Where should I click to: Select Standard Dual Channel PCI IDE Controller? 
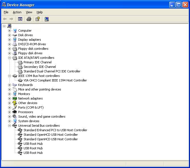click(x=52, y=71)
